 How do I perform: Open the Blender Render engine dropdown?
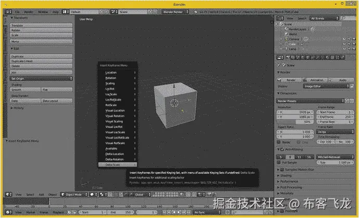coord(175,11)
